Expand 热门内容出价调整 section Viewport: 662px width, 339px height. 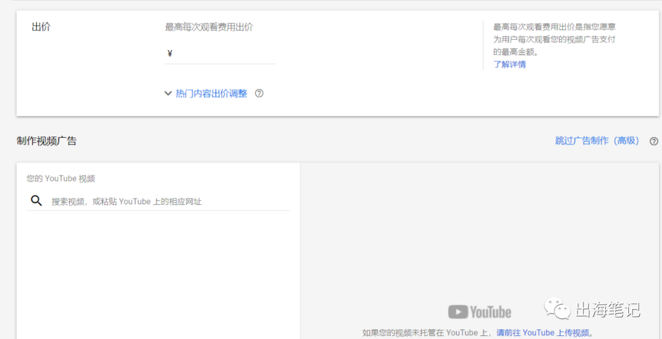pyautogui.click(x=211, y=94)
